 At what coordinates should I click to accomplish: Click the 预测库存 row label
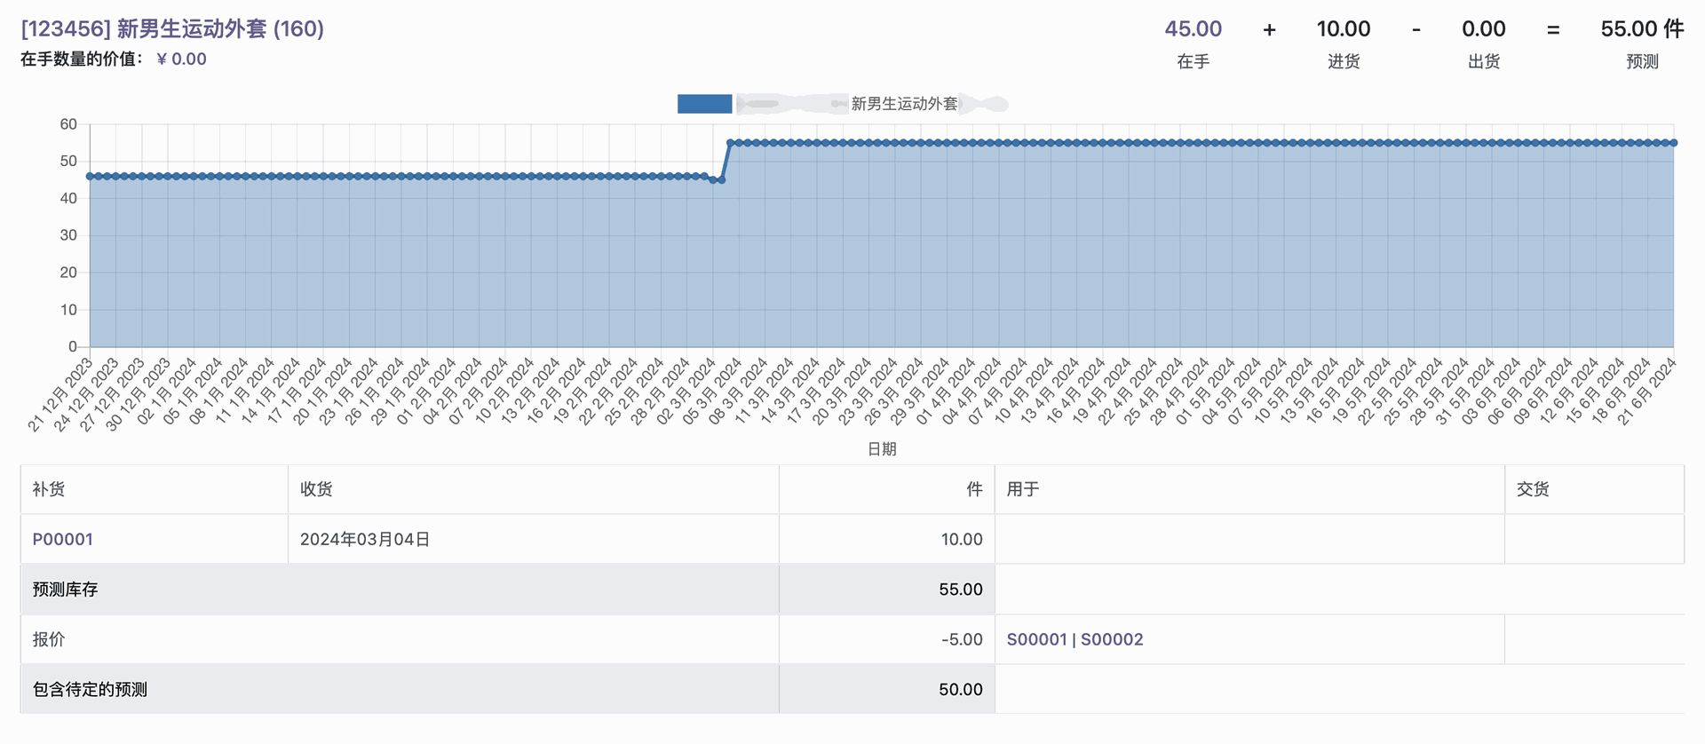click(65, 590)
